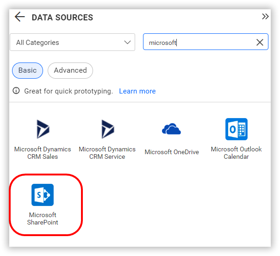Open the Learn more link
This screenshot has width=280, height=256.
click(x=137, y=91)
